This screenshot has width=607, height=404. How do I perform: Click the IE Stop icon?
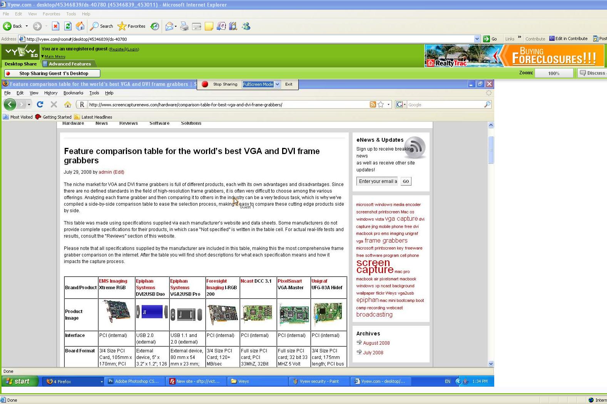coord(55,26)
